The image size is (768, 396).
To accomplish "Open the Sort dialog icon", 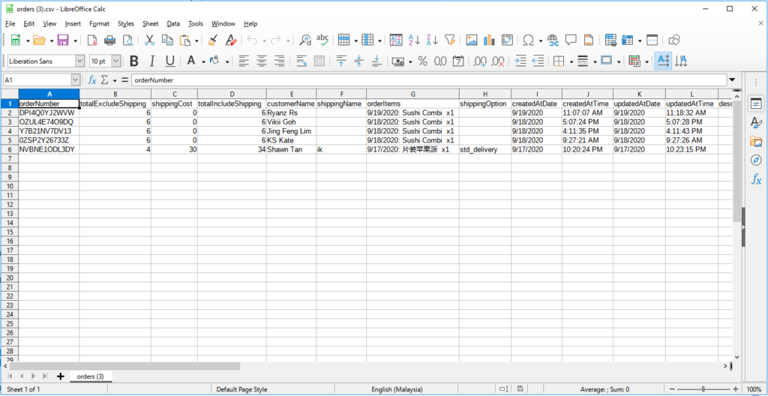I will tap(396, 40).
